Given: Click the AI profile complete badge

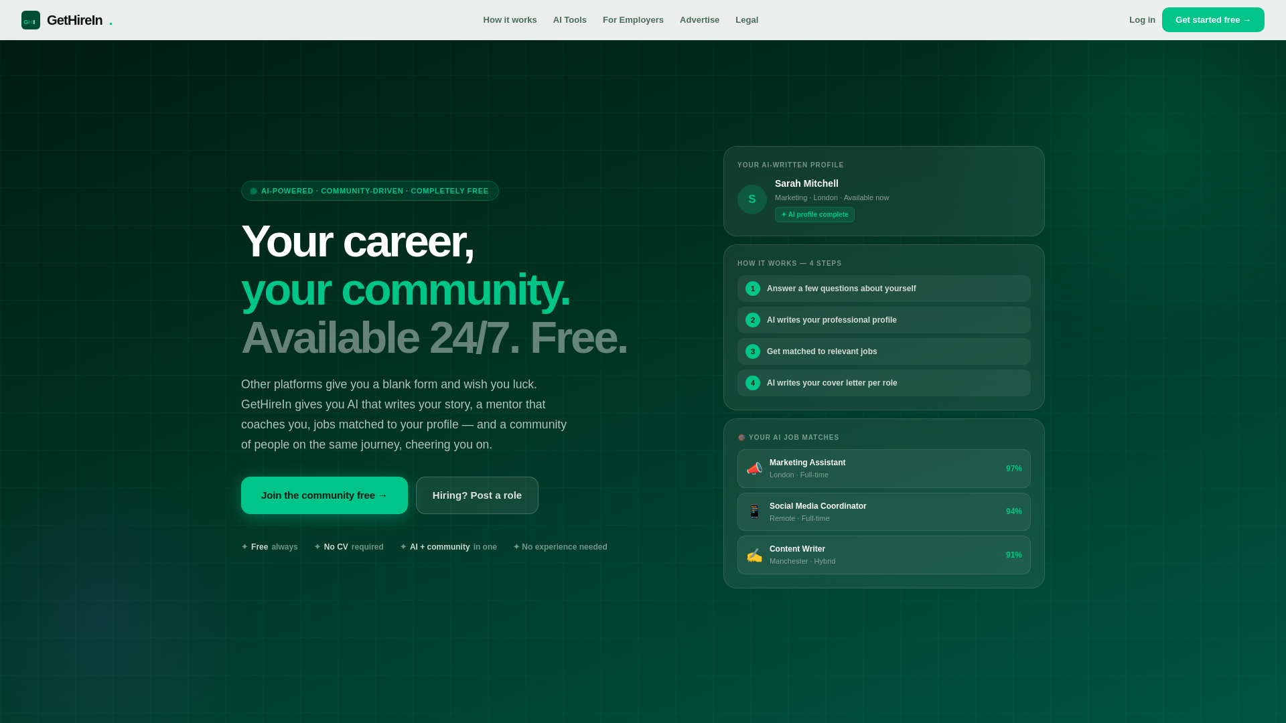Looking at the screenshot, I should click(x=814, y=215).
